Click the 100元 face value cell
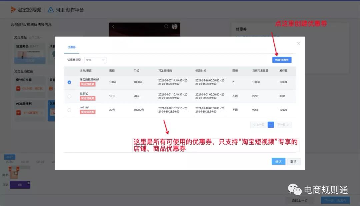Screen dimensions: 360x206 tap(113, 82)
